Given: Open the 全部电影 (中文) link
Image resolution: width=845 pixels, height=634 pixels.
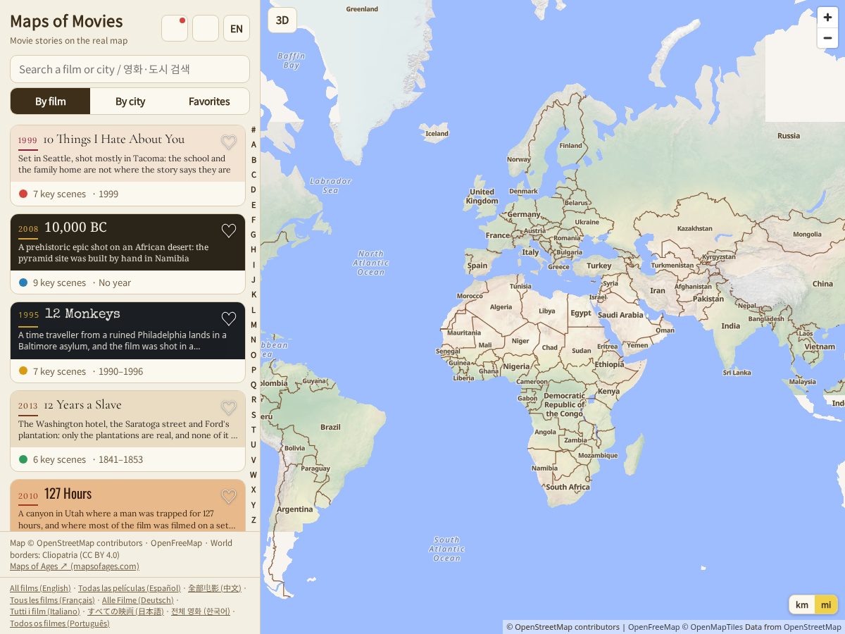Looking at the screenshot, I should pos(215,588).
